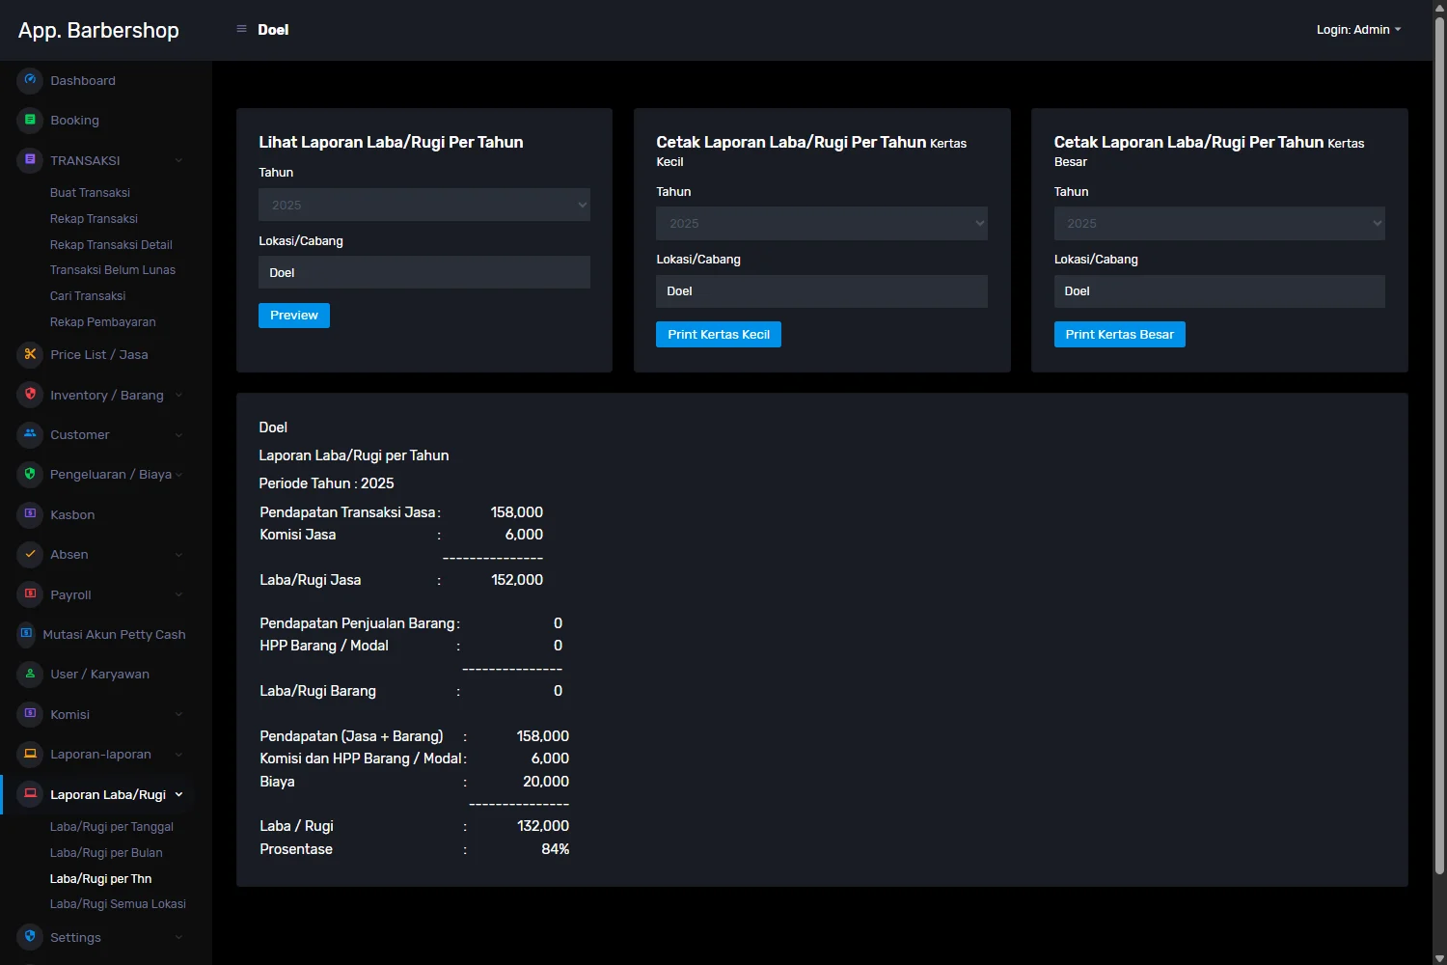1447x965 pixels.
Task: Click the Dashboard gauge icon
Action: [30, 80]
